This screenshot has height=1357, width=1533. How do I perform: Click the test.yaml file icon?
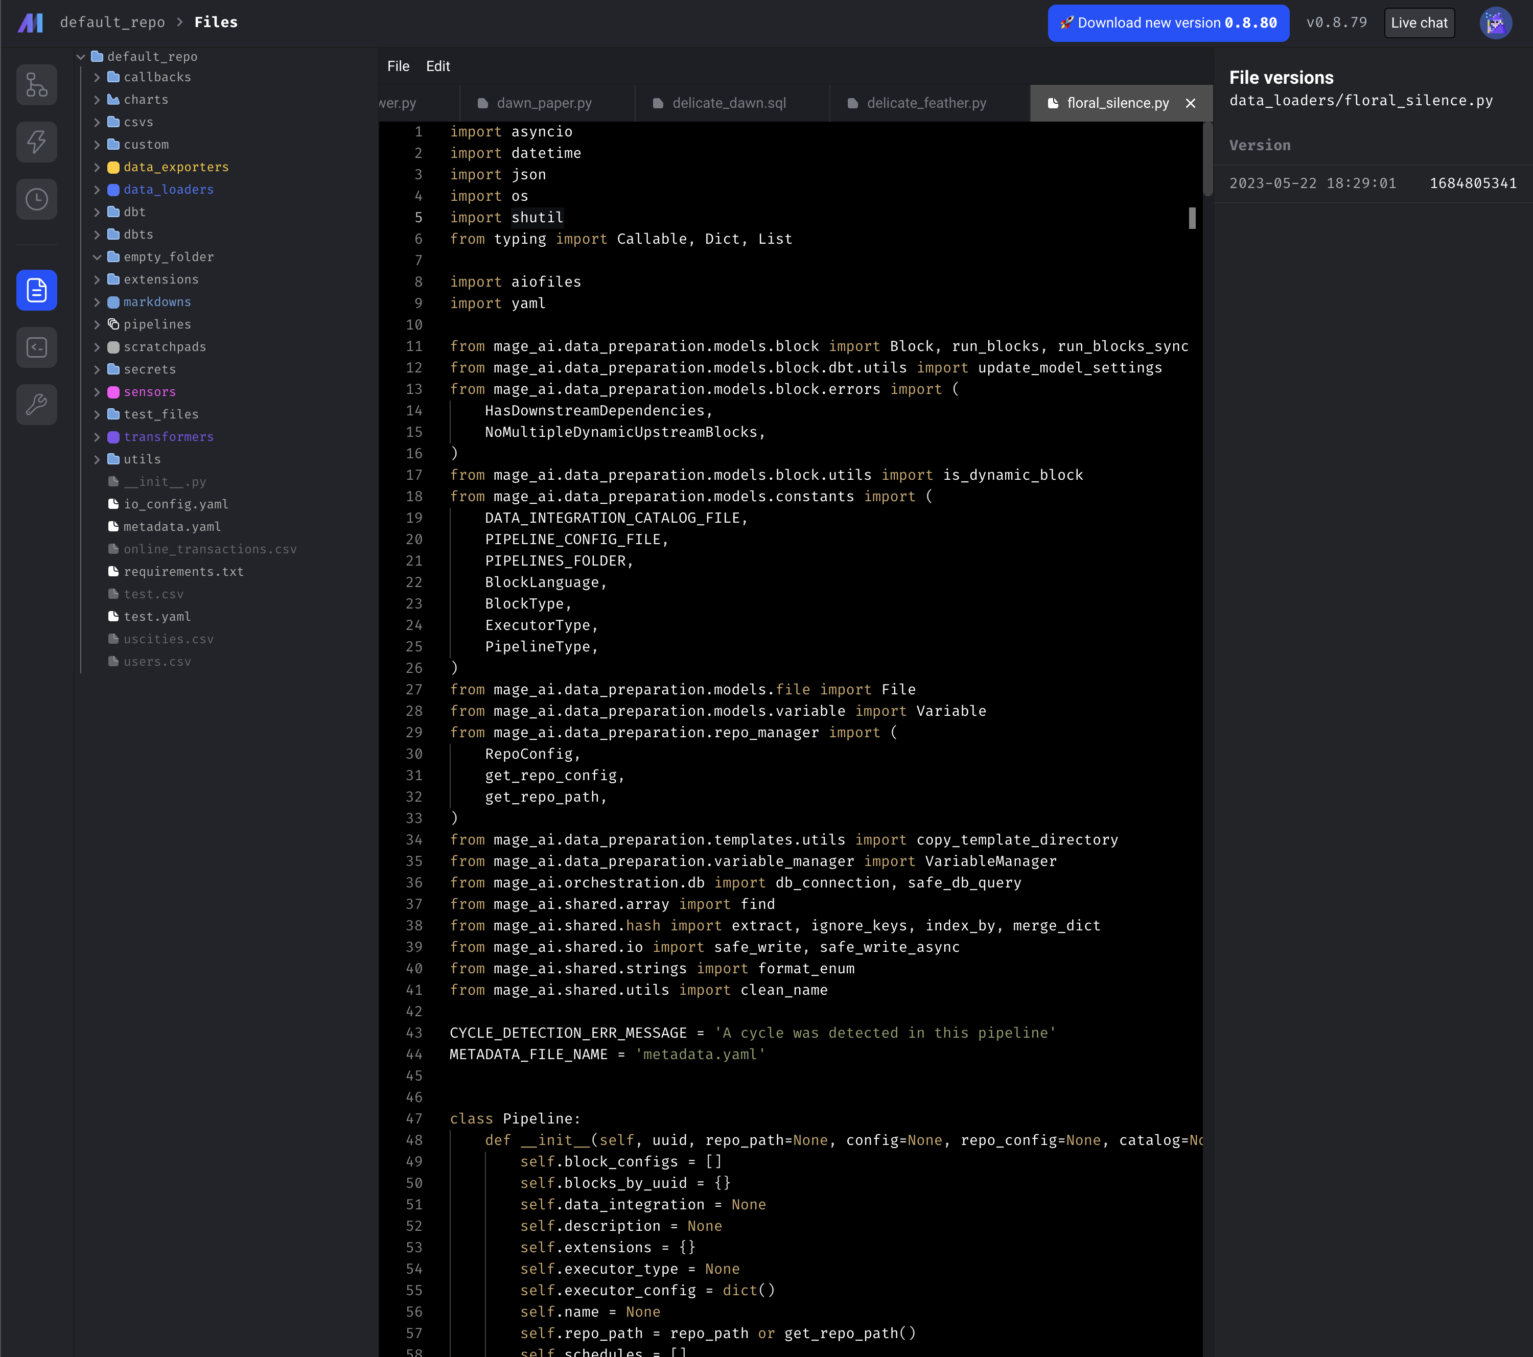pyautogui.click(x=113, y=617)
